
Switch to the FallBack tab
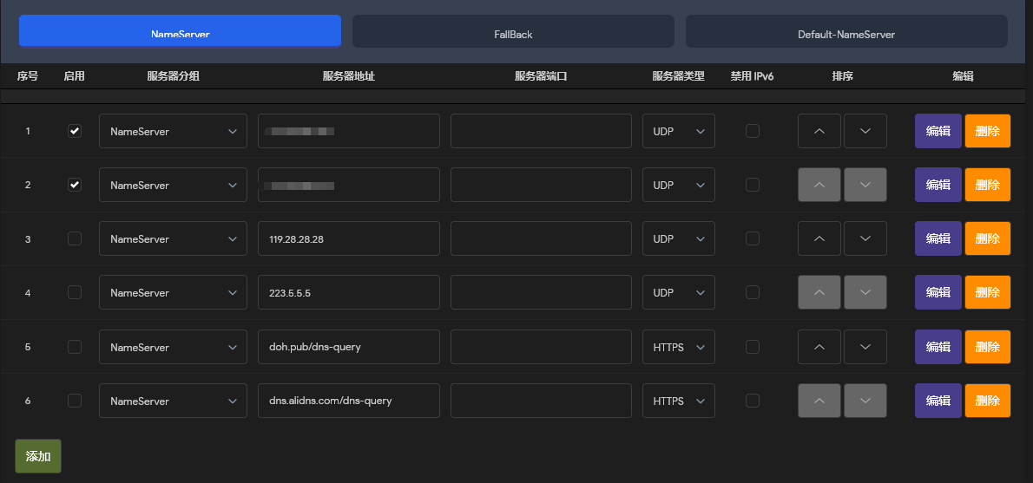tap(513, 31)
